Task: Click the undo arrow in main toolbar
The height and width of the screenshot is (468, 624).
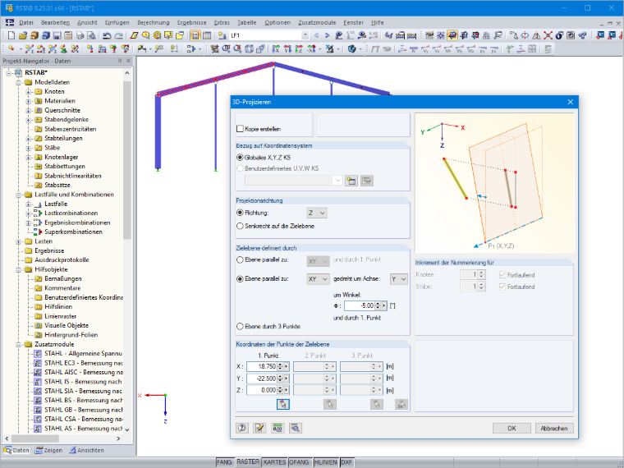Action: tap(106, 35)
